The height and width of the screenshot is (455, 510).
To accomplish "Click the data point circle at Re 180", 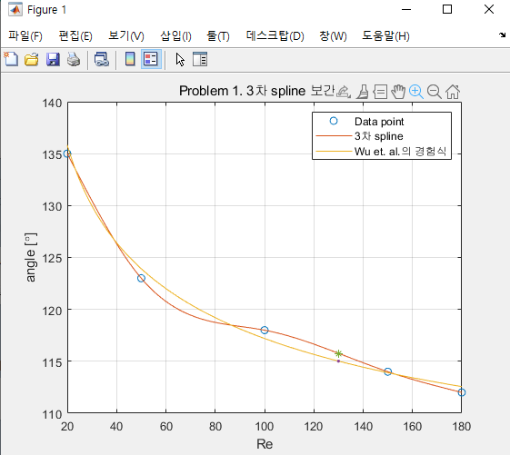I will 462,392.
